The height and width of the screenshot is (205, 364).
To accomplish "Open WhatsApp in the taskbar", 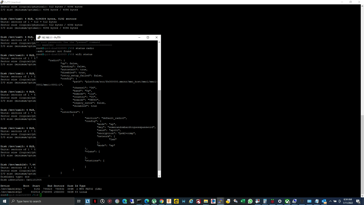I will 250,201.
